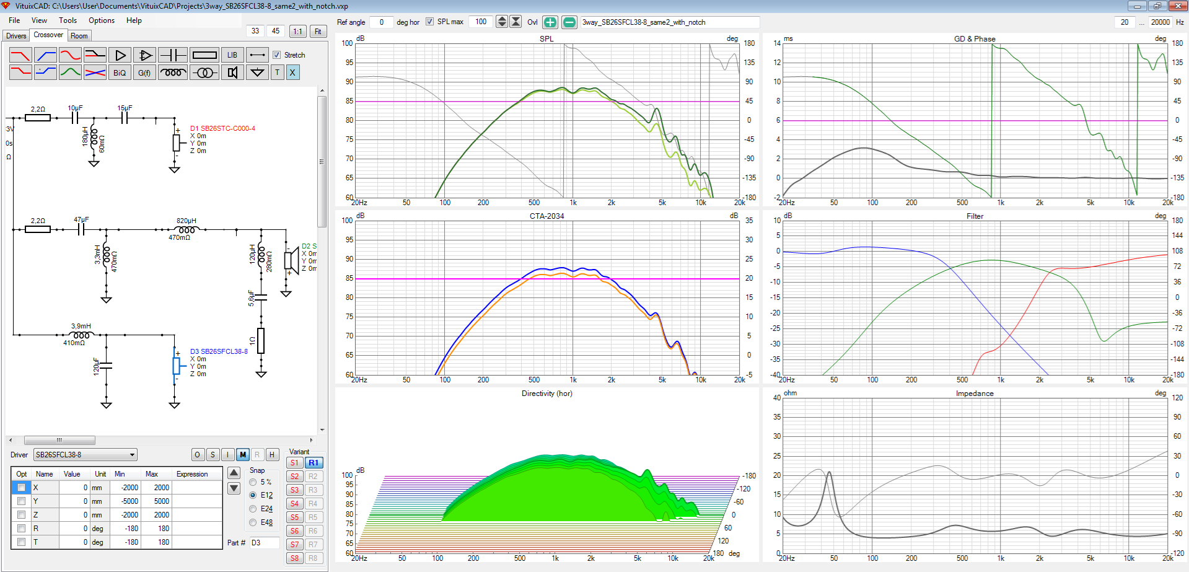This screenshot has width=1189, height=572.
Task: Select the red low-shelf filter block icon
Action: [20, 73]
